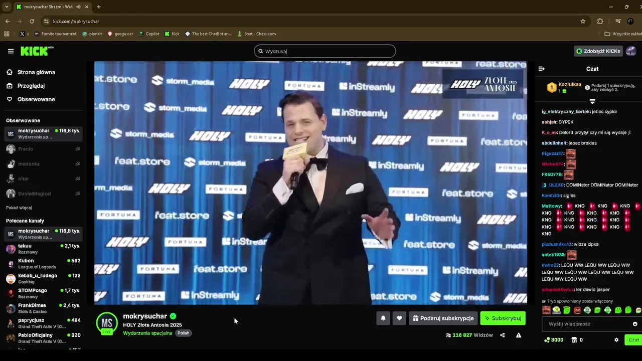Expand followed channels with Pokaż więcej

19,208
